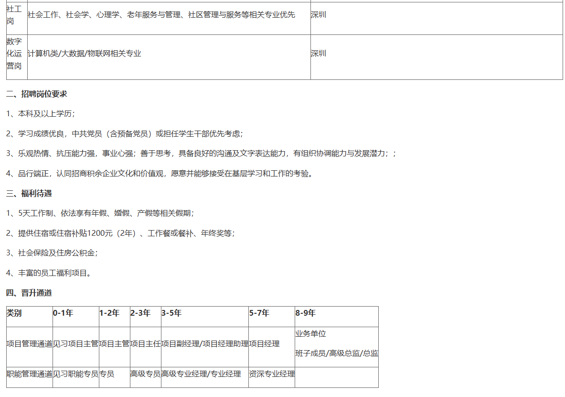This screenshot has width=565, height=397.
Task: Click the 职能管理通道 row label
Action: coord(30,374)
